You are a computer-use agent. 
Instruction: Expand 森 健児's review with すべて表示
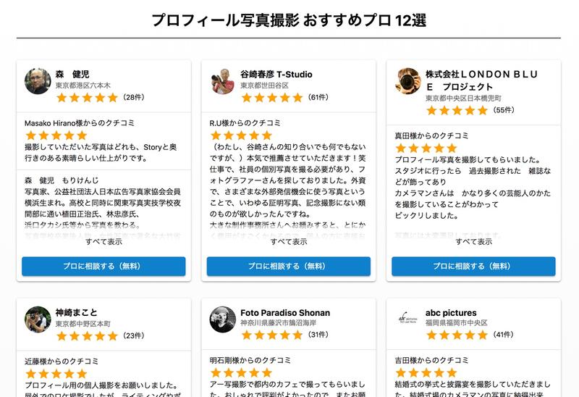coord(103,241)
